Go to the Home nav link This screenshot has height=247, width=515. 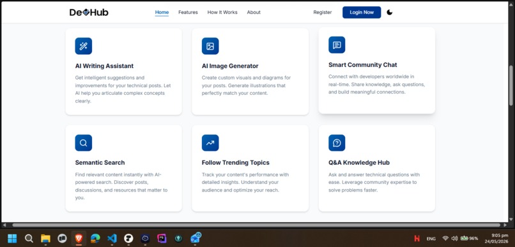162,13
